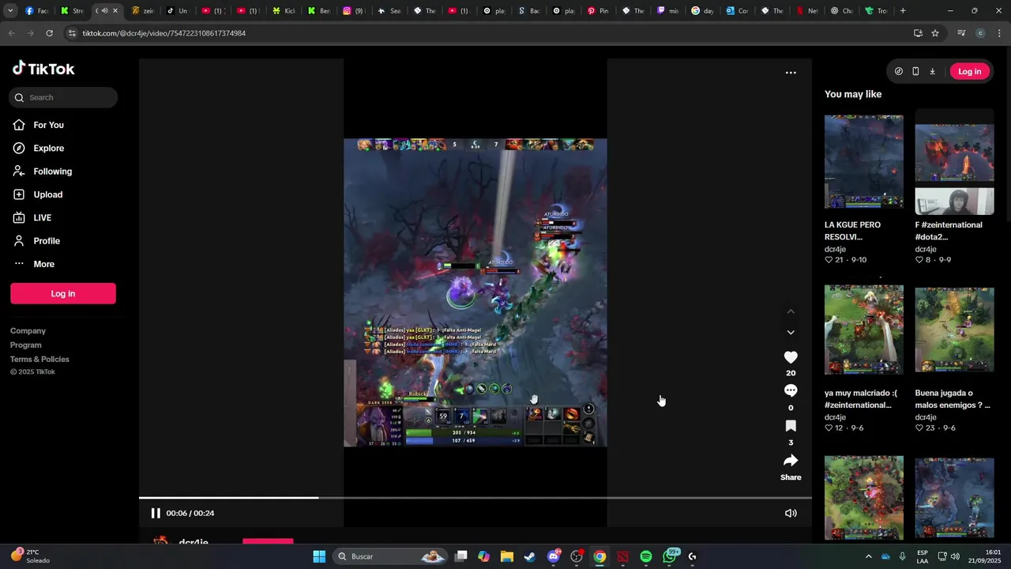Open 'Buena jugada o malos enemigos' title
The width and height of the screenshot is (1011, 569).
click(953, 399)
